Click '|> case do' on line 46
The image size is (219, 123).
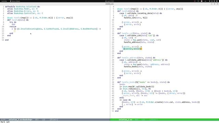pyautogui.click(x=125, y=100)
